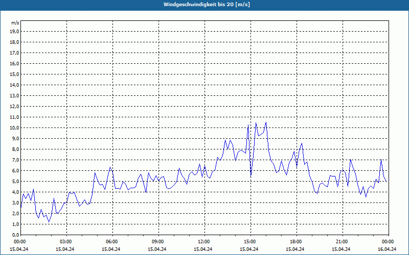Click the '17,0' y-axis label
This screenshot has width=409, height=255.
(x=14, y=53)
